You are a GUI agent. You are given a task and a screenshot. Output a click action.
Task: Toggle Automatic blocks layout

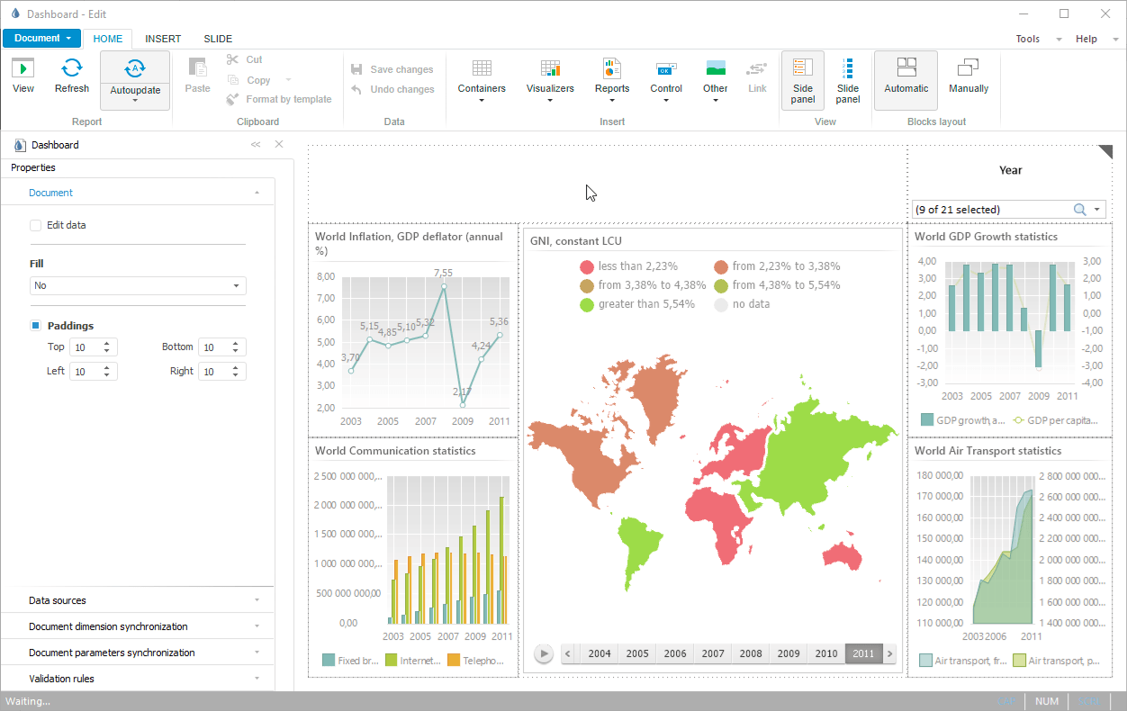coord(906,76)
